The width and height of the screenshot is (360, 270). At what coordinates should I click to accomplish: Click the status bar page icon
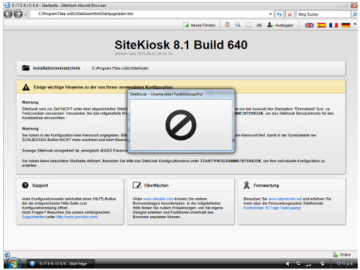7,255
